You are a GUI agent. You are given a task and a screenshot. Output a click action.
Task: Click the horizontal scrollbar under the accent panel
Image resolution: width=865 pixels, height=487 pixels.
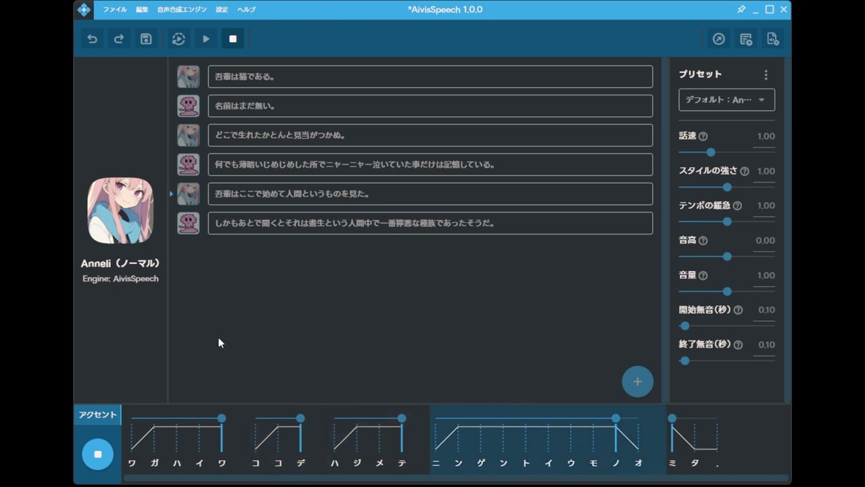click(x=455, y=478)
